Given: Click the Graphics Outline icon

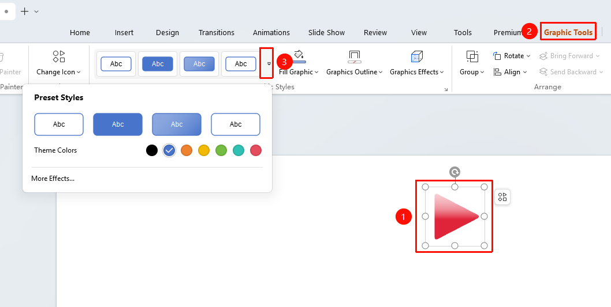Looking at the screenshot, I should (355, 57).
